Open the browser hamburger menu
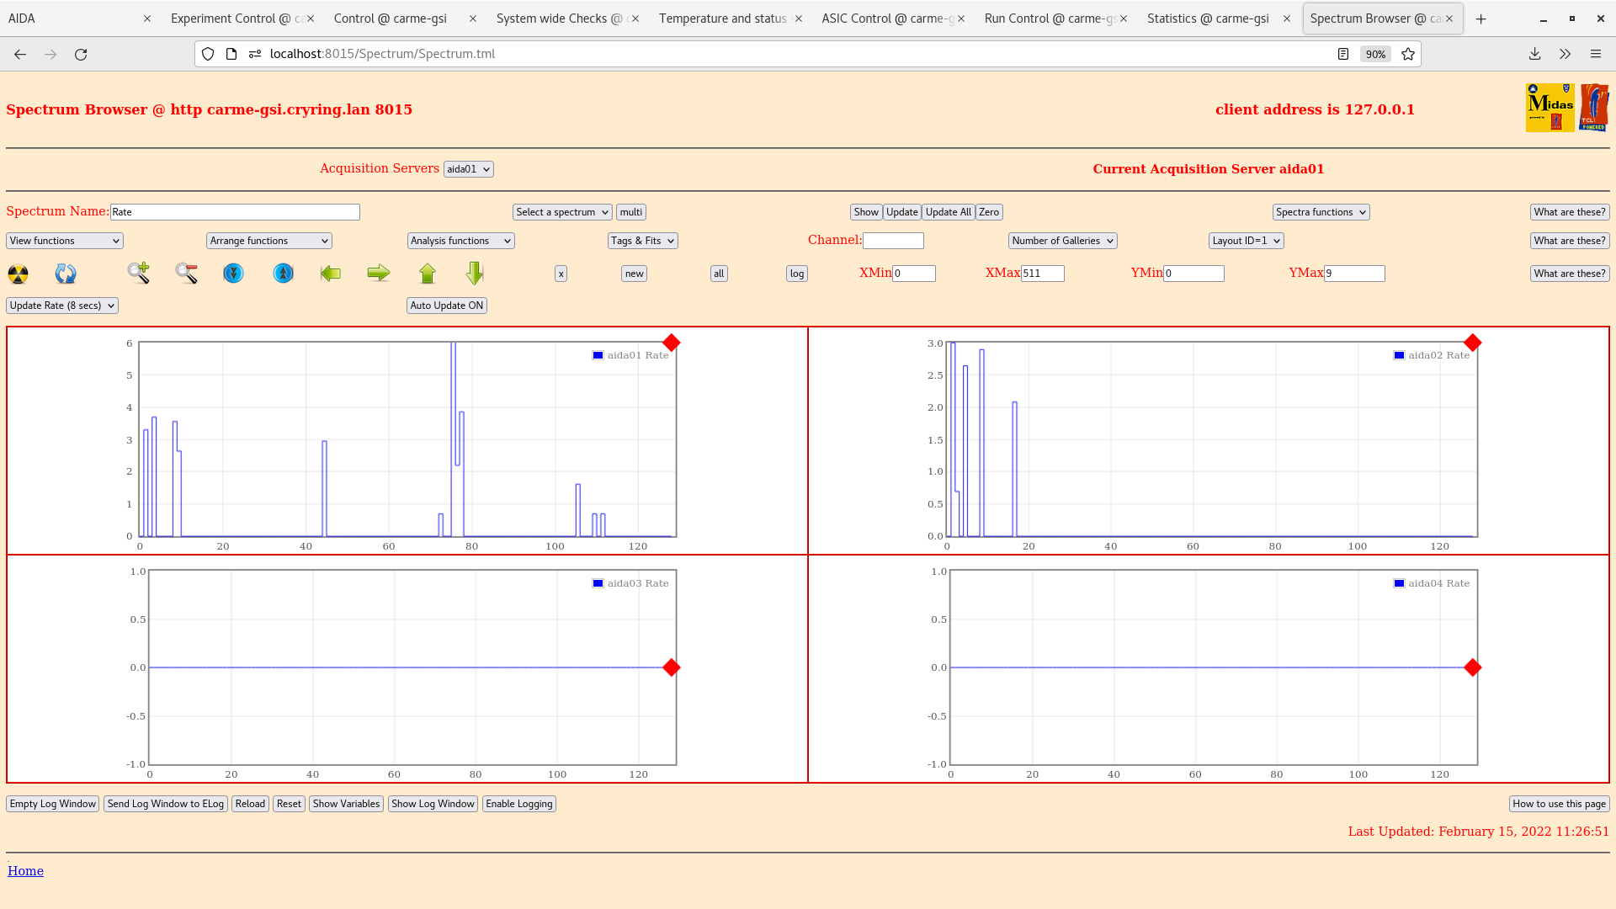 point(1595,54)
